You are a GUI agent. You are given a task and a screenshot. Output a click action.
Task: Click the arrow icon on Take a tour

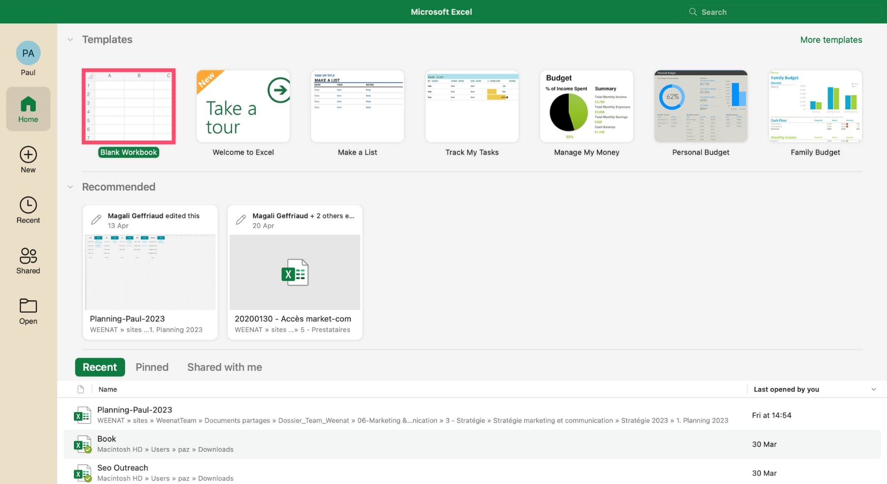coord(279,90)
